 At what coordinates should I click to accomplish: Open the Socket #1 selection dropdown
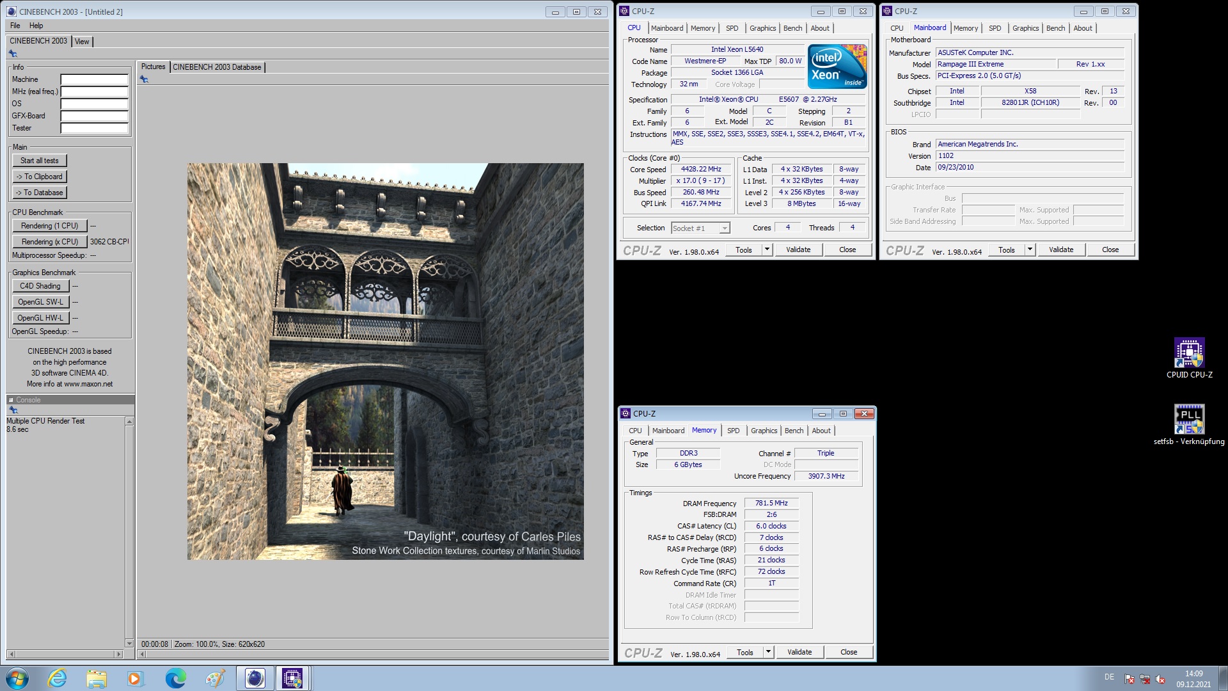point(700,228)
